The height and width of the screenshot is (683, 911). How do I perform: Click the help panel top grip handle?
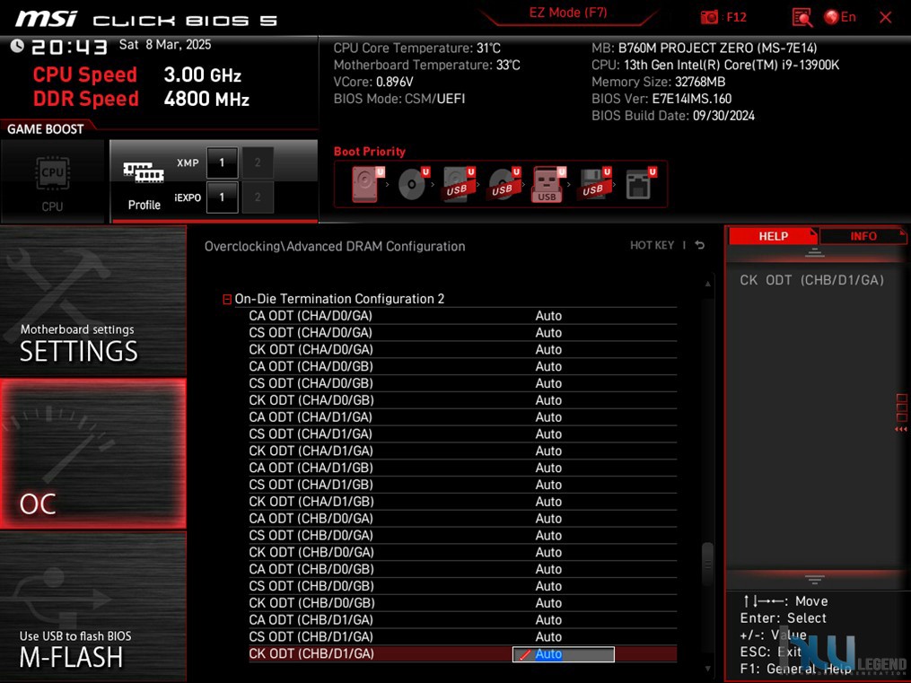point(815,252)
